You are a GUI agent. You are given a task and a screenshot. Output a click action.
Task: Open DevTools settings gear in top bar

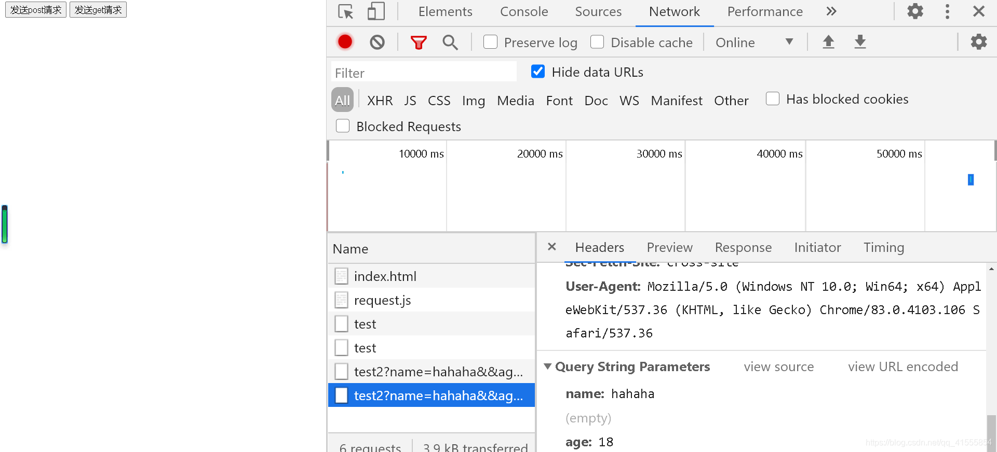pos(915,11)
